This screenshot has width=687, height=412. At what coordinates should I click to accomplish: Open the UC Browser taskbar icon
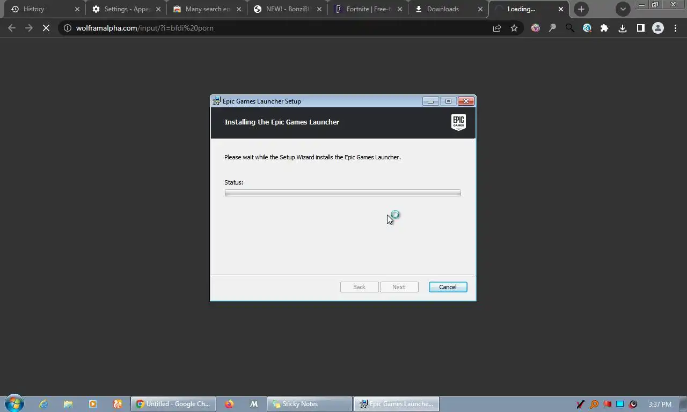pos(118,404)
